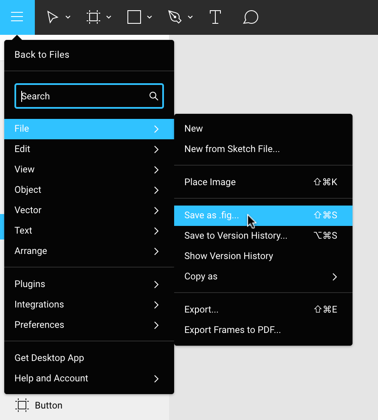Open Move tool options dropdown arrow

coord(68,17)
